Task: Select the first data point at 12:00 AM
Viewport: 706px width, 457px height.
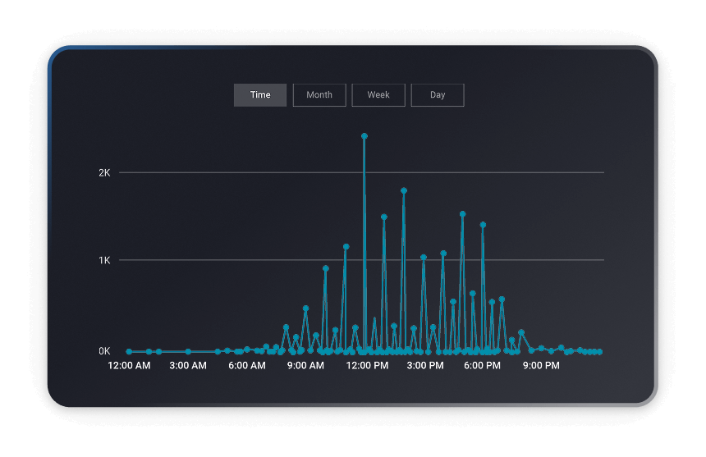Action: (129, 351)
